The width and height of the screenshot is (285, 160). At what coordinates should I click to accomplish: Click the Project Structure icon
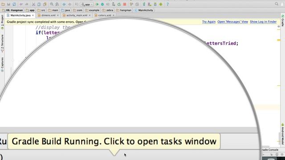point(137,4)
